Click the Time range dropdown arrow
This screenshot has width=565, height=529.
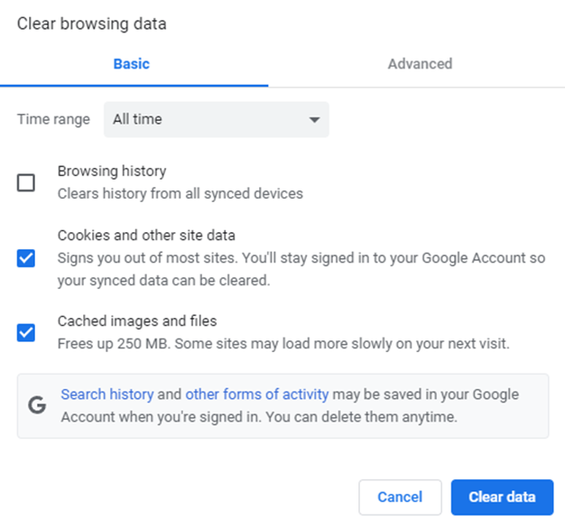point(314,119)
